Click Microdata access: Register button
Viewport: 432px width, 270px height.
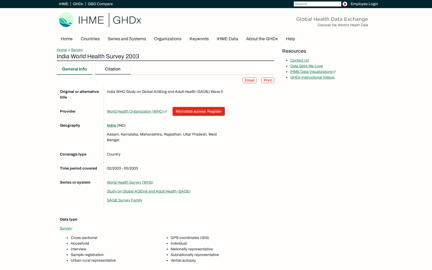click(199, 111)
